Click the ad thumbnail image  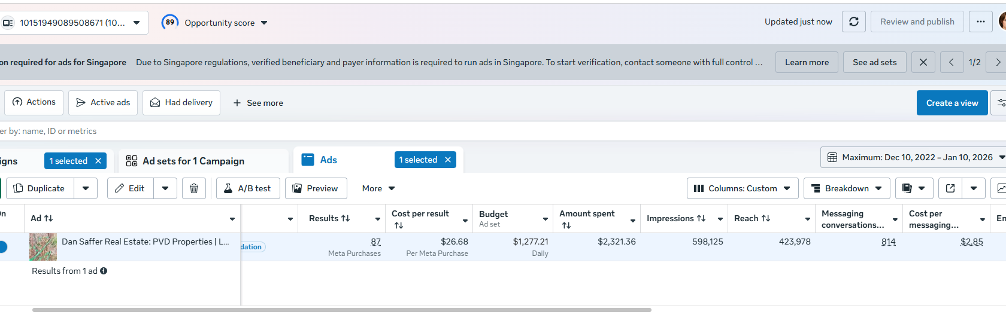click(43, 247)
